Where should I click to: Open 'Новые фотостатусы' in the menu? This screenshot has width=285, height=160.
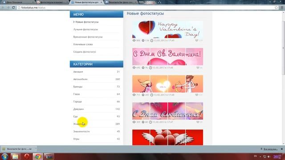87,22
